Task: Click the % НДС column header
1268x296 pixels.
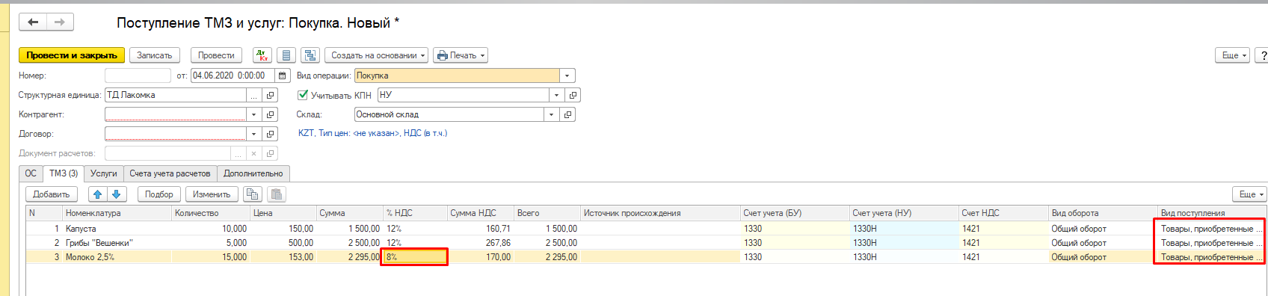Action: point(415,213)
